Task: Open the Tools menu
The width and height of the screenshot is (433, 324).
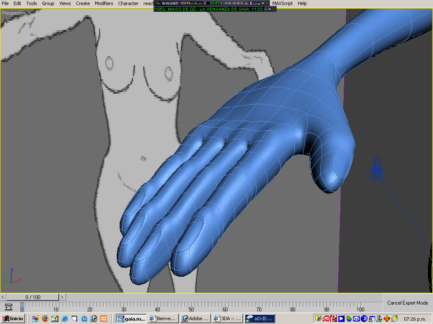Action: (x=31, y=3)
